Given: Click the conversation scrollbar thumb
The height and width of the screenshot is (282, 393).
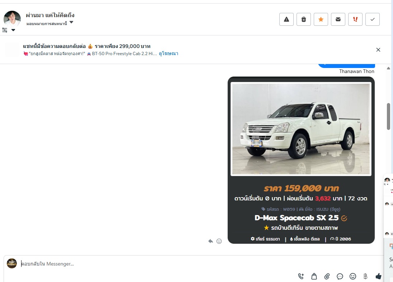Looking at the screenshot, I should 388,116.
